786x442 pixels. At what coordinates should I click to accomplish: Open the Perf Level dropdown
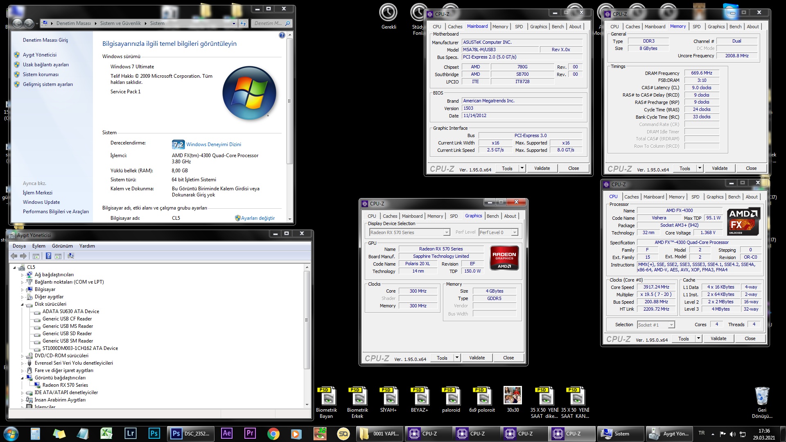pos(515,232)
